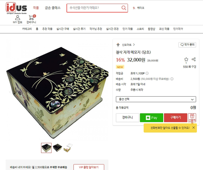Open MY 정보 profile icon
This screenshot has height=170, width=203.
(18, 18)
